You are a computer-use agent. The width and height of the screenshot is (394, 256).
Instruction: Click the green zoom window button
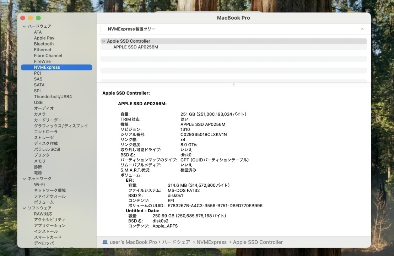coord(38,18)
